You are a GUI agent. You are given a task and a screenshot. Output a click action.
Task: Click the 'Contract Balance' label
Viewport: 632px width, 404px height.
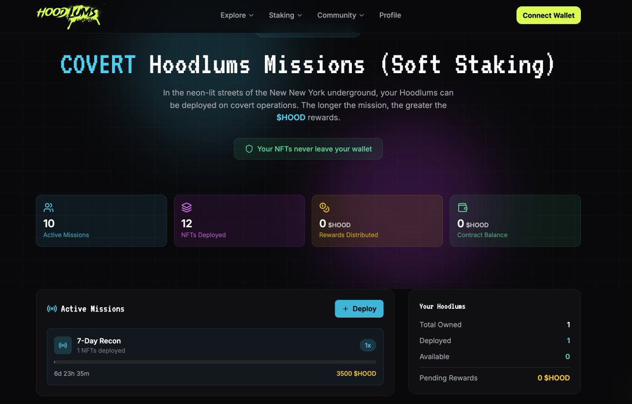point(482,235)
